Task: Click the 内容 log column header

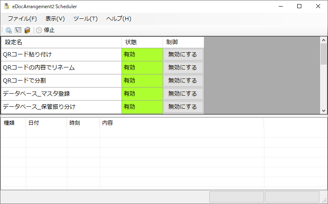Action: 181,123
